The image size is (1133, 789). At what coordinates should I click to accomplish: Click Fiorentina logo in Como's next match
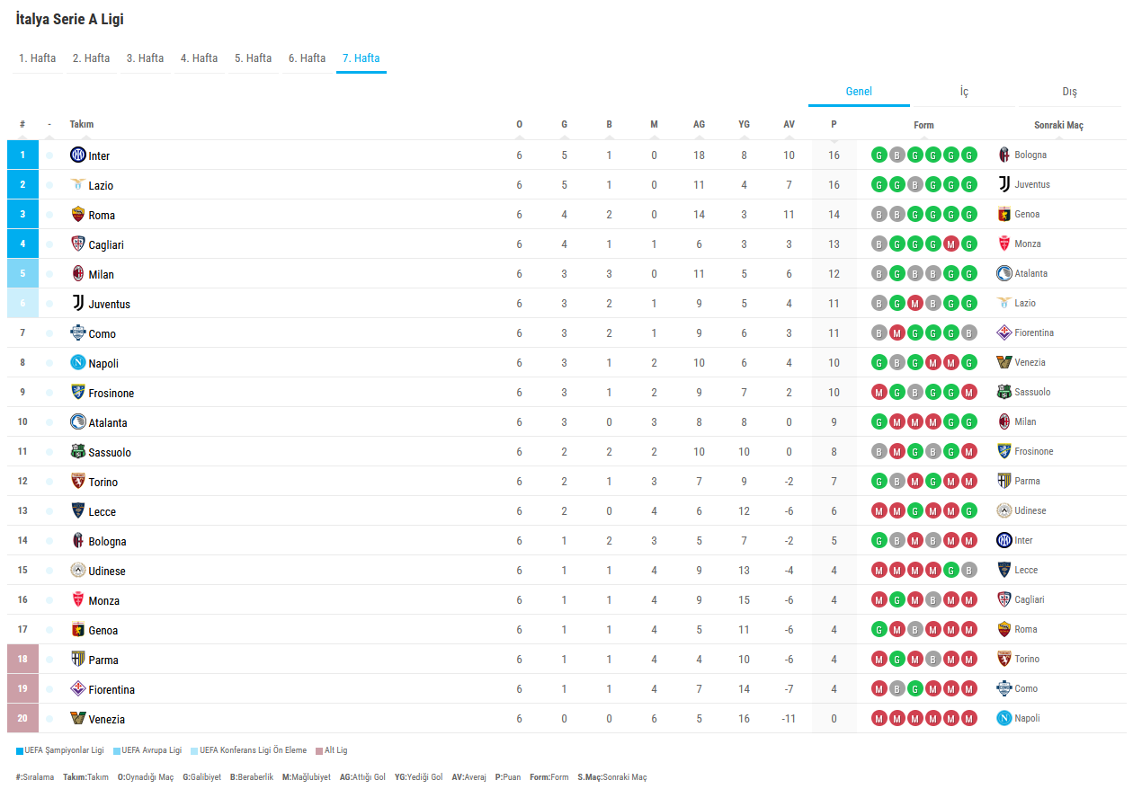(1004, 332)
